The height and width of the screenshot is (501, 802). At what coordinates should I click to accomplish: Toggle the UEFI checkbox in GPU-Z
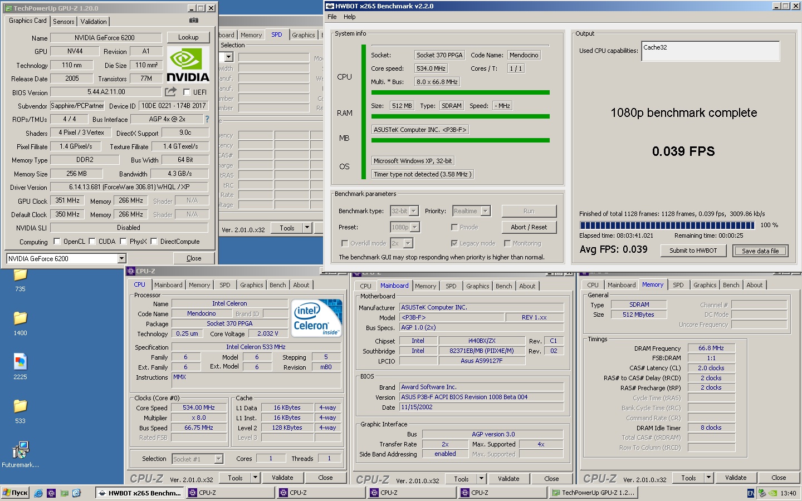[187, 92]
